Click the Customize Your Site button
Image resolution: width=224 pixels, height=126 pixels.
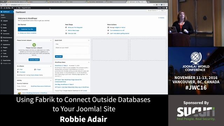coord(27,29)
